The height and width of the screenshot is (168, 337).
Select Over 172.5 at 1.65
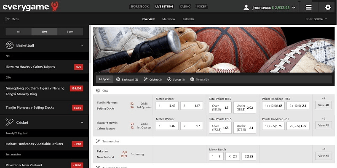point(220,128)
